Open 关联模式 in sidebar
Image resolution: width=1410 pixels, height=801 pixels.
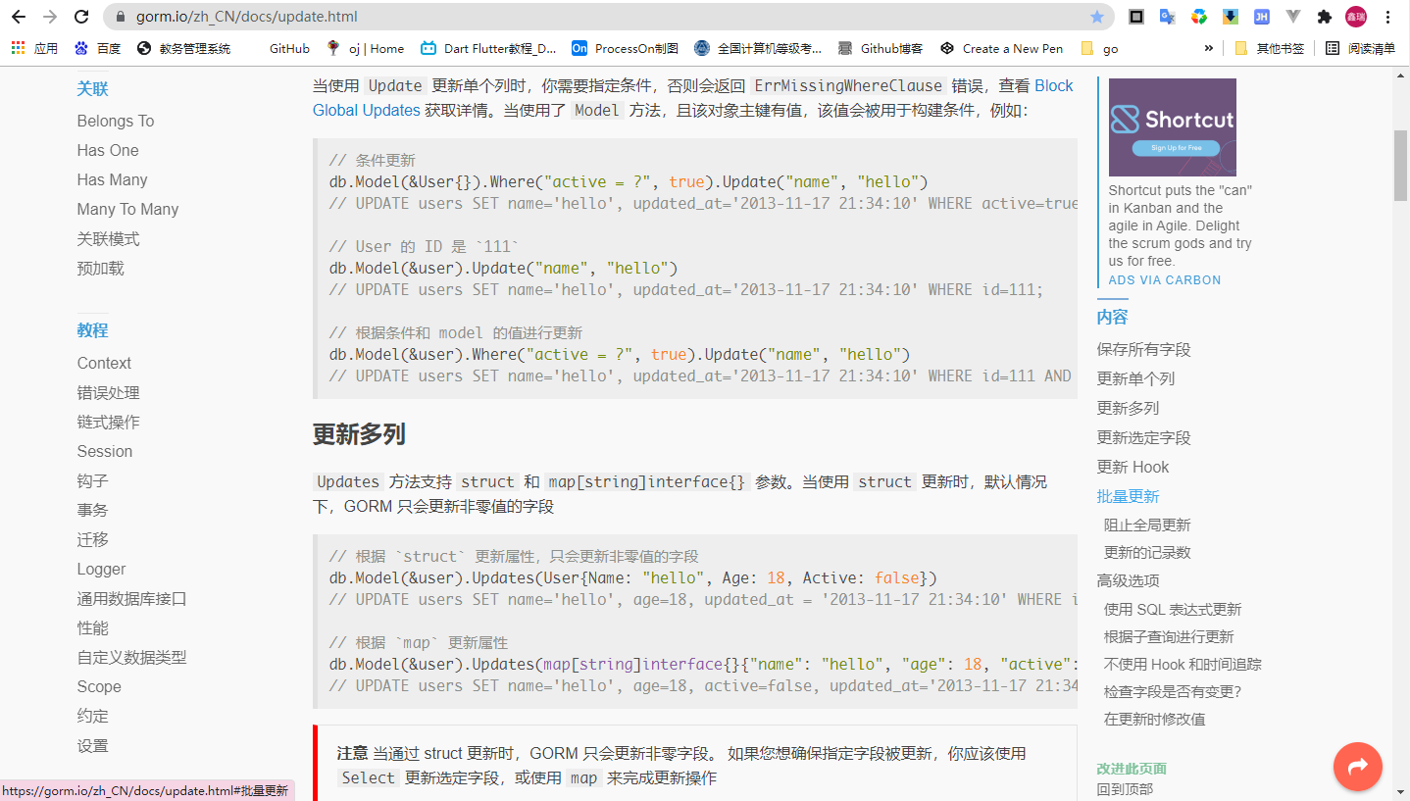point(109,238)
